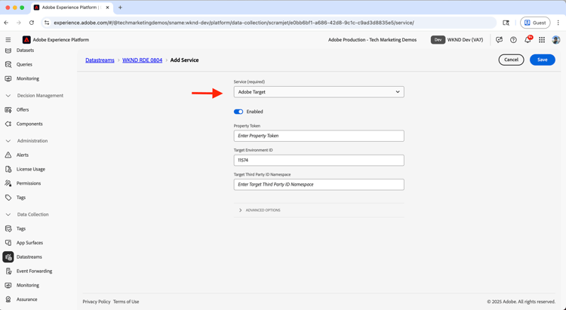The image size is (566, 310).
Task: Click the Property Token input field
Action: tap(318, 136)
